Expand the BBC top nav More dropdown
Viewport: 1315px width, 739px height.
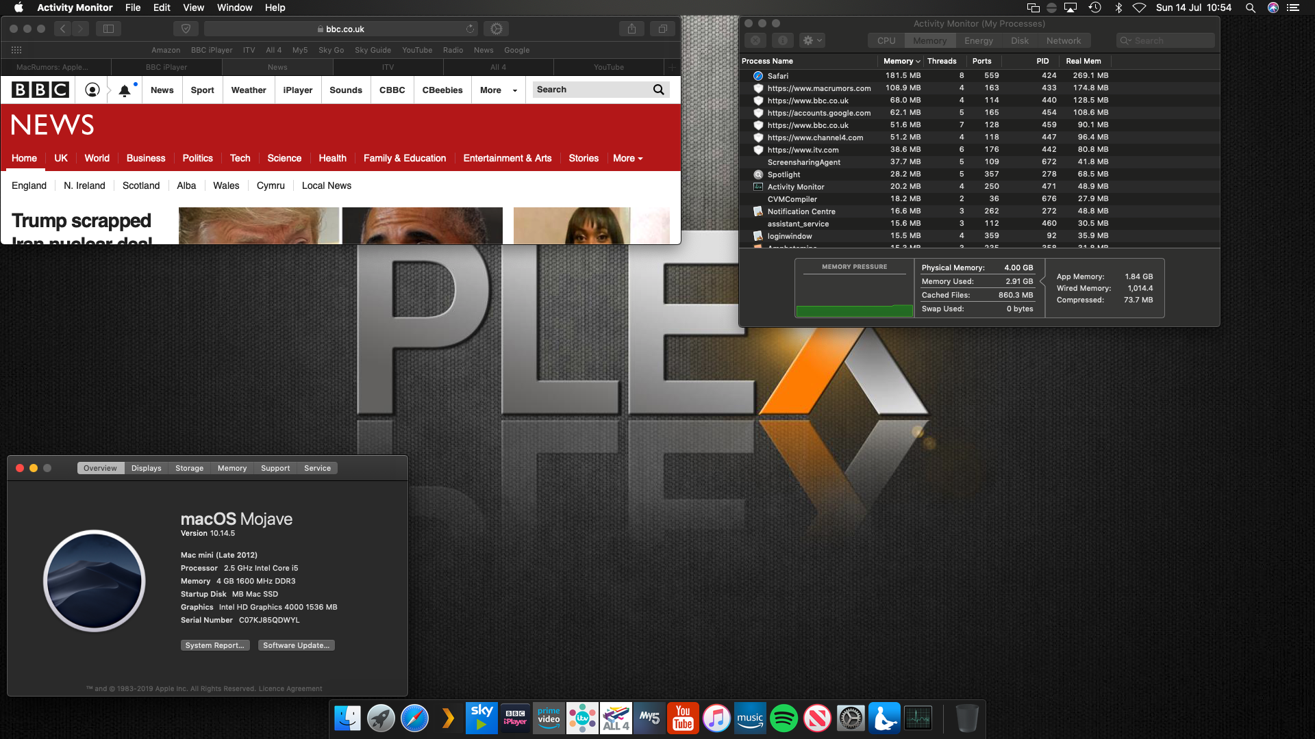pos(499,90)
